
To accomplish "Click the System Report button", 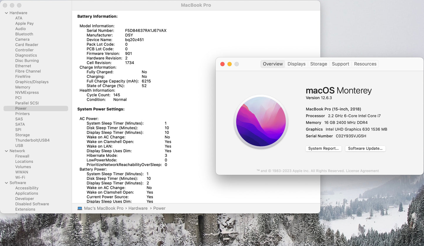I will pyautogui.click(x=323, y=148).
